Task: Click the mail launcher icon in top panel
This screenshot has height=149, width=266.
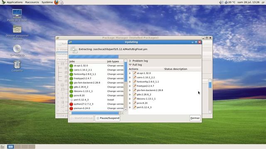Action: (61, 2)
